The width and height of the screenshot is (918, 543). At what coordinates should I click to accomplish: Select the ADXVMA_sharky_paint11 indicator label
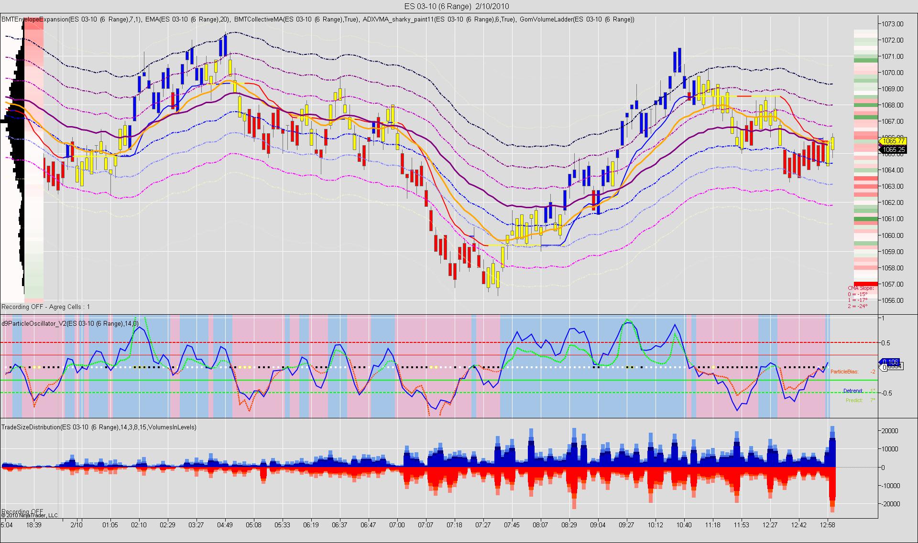(x=439, y=19)
